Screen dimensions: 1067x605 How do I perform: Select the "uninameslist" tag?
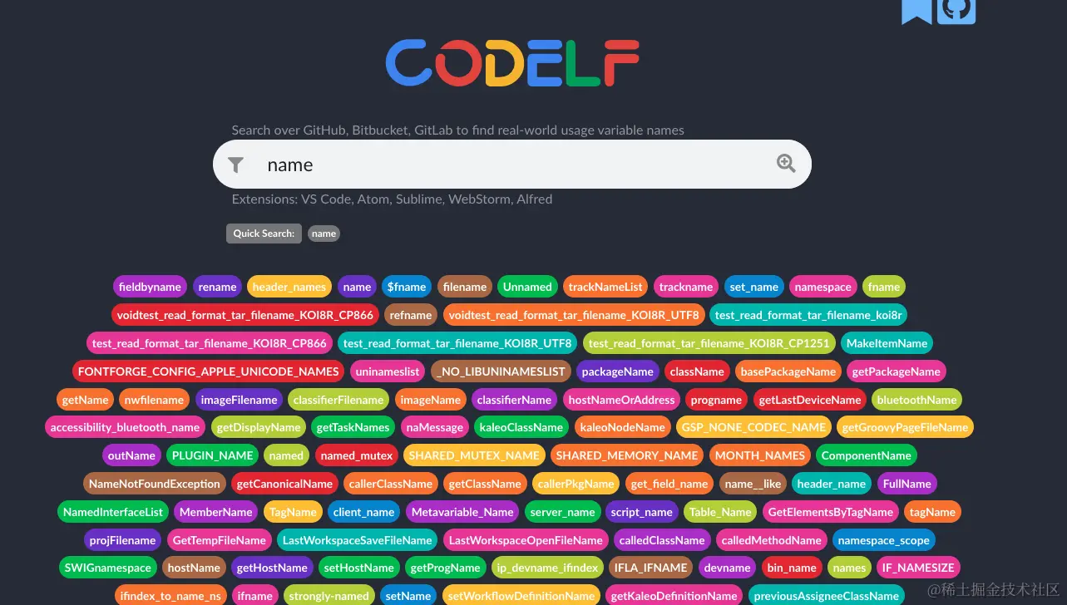(x=388, y=371)
